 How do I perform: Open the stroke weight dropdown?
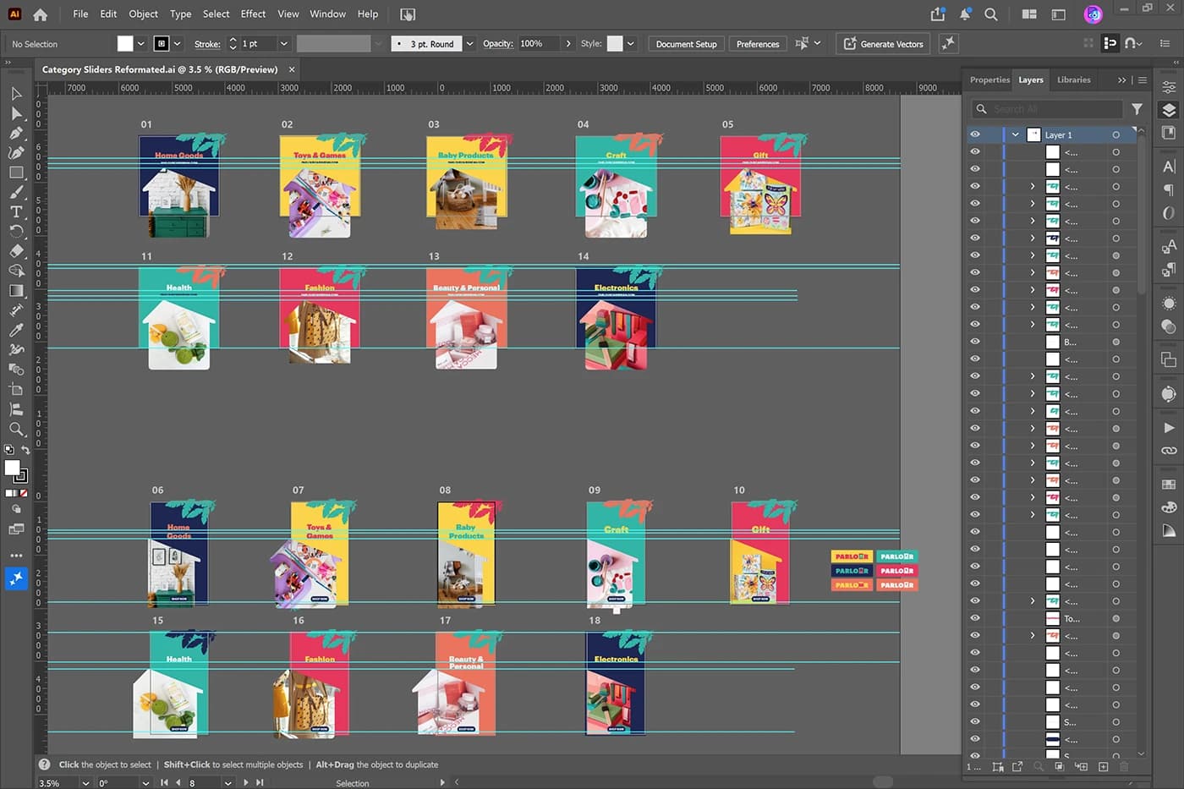click(x=284, y=44)
